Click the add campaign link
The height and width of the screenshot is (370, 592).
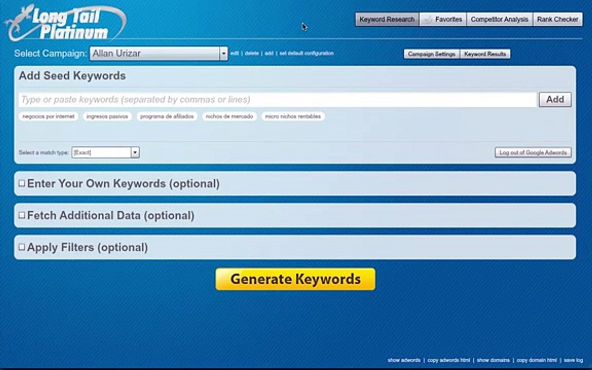pos(269,53)
